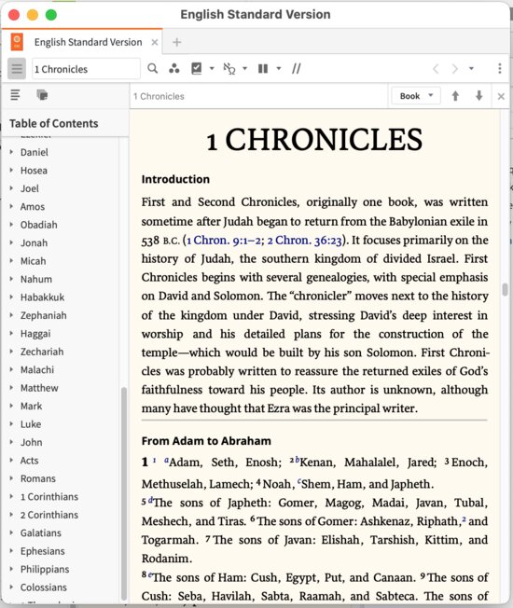Go forward with the right arrow
The width and height of the screenshot is (513, 608).
tap(454, 69)
